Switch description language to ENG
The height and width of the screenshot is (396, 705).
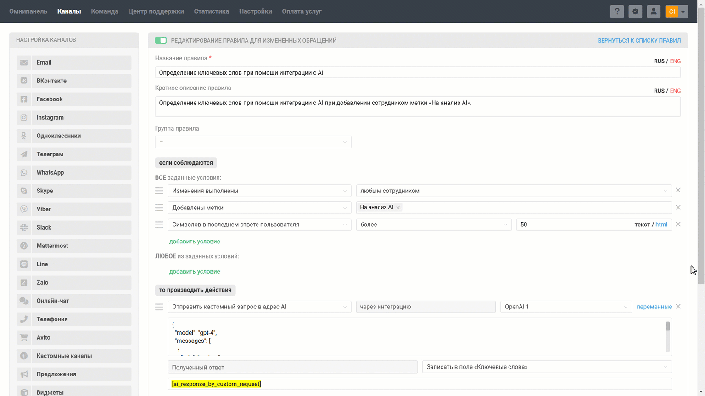click(x=675, y=91)
